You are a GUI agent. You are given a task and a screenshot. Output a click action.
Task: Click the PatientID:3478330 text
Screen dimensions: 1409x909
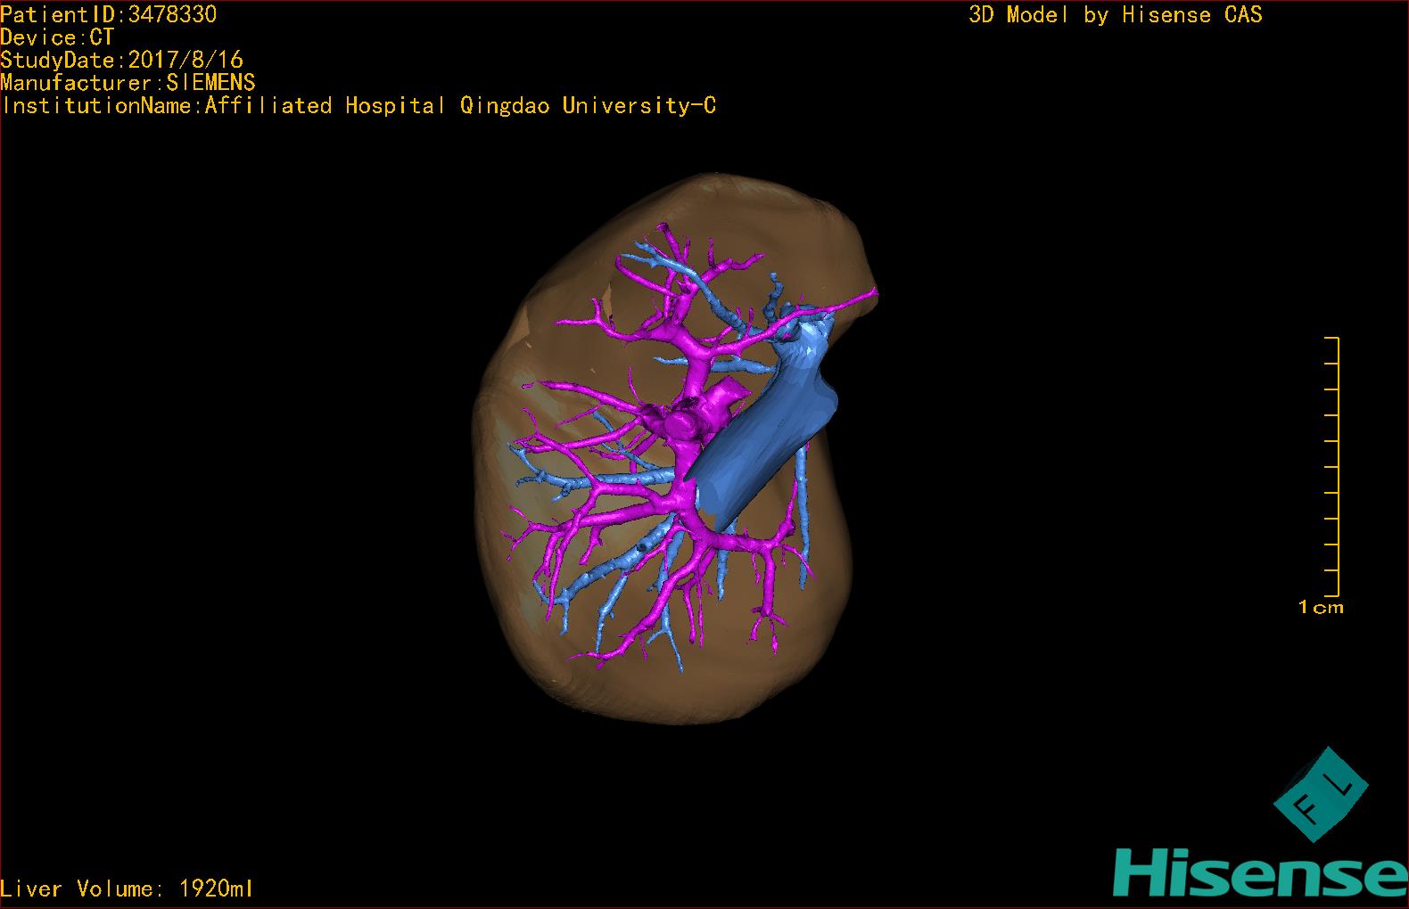pos(108,14)
